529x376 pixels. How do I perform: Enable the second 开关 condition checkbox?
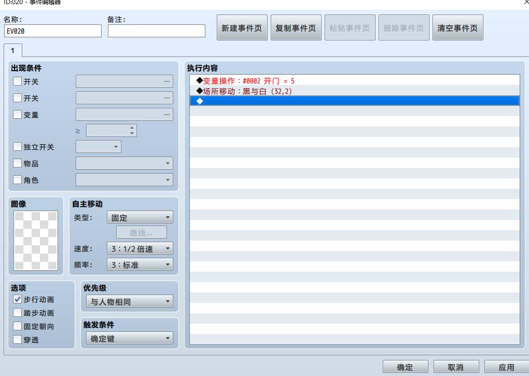17,98
